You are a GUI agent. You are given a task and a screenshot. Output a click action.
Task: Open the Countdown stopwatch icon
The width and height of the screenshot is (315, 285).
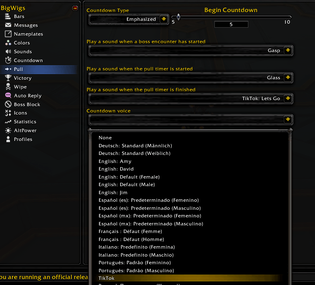(8, 60)
